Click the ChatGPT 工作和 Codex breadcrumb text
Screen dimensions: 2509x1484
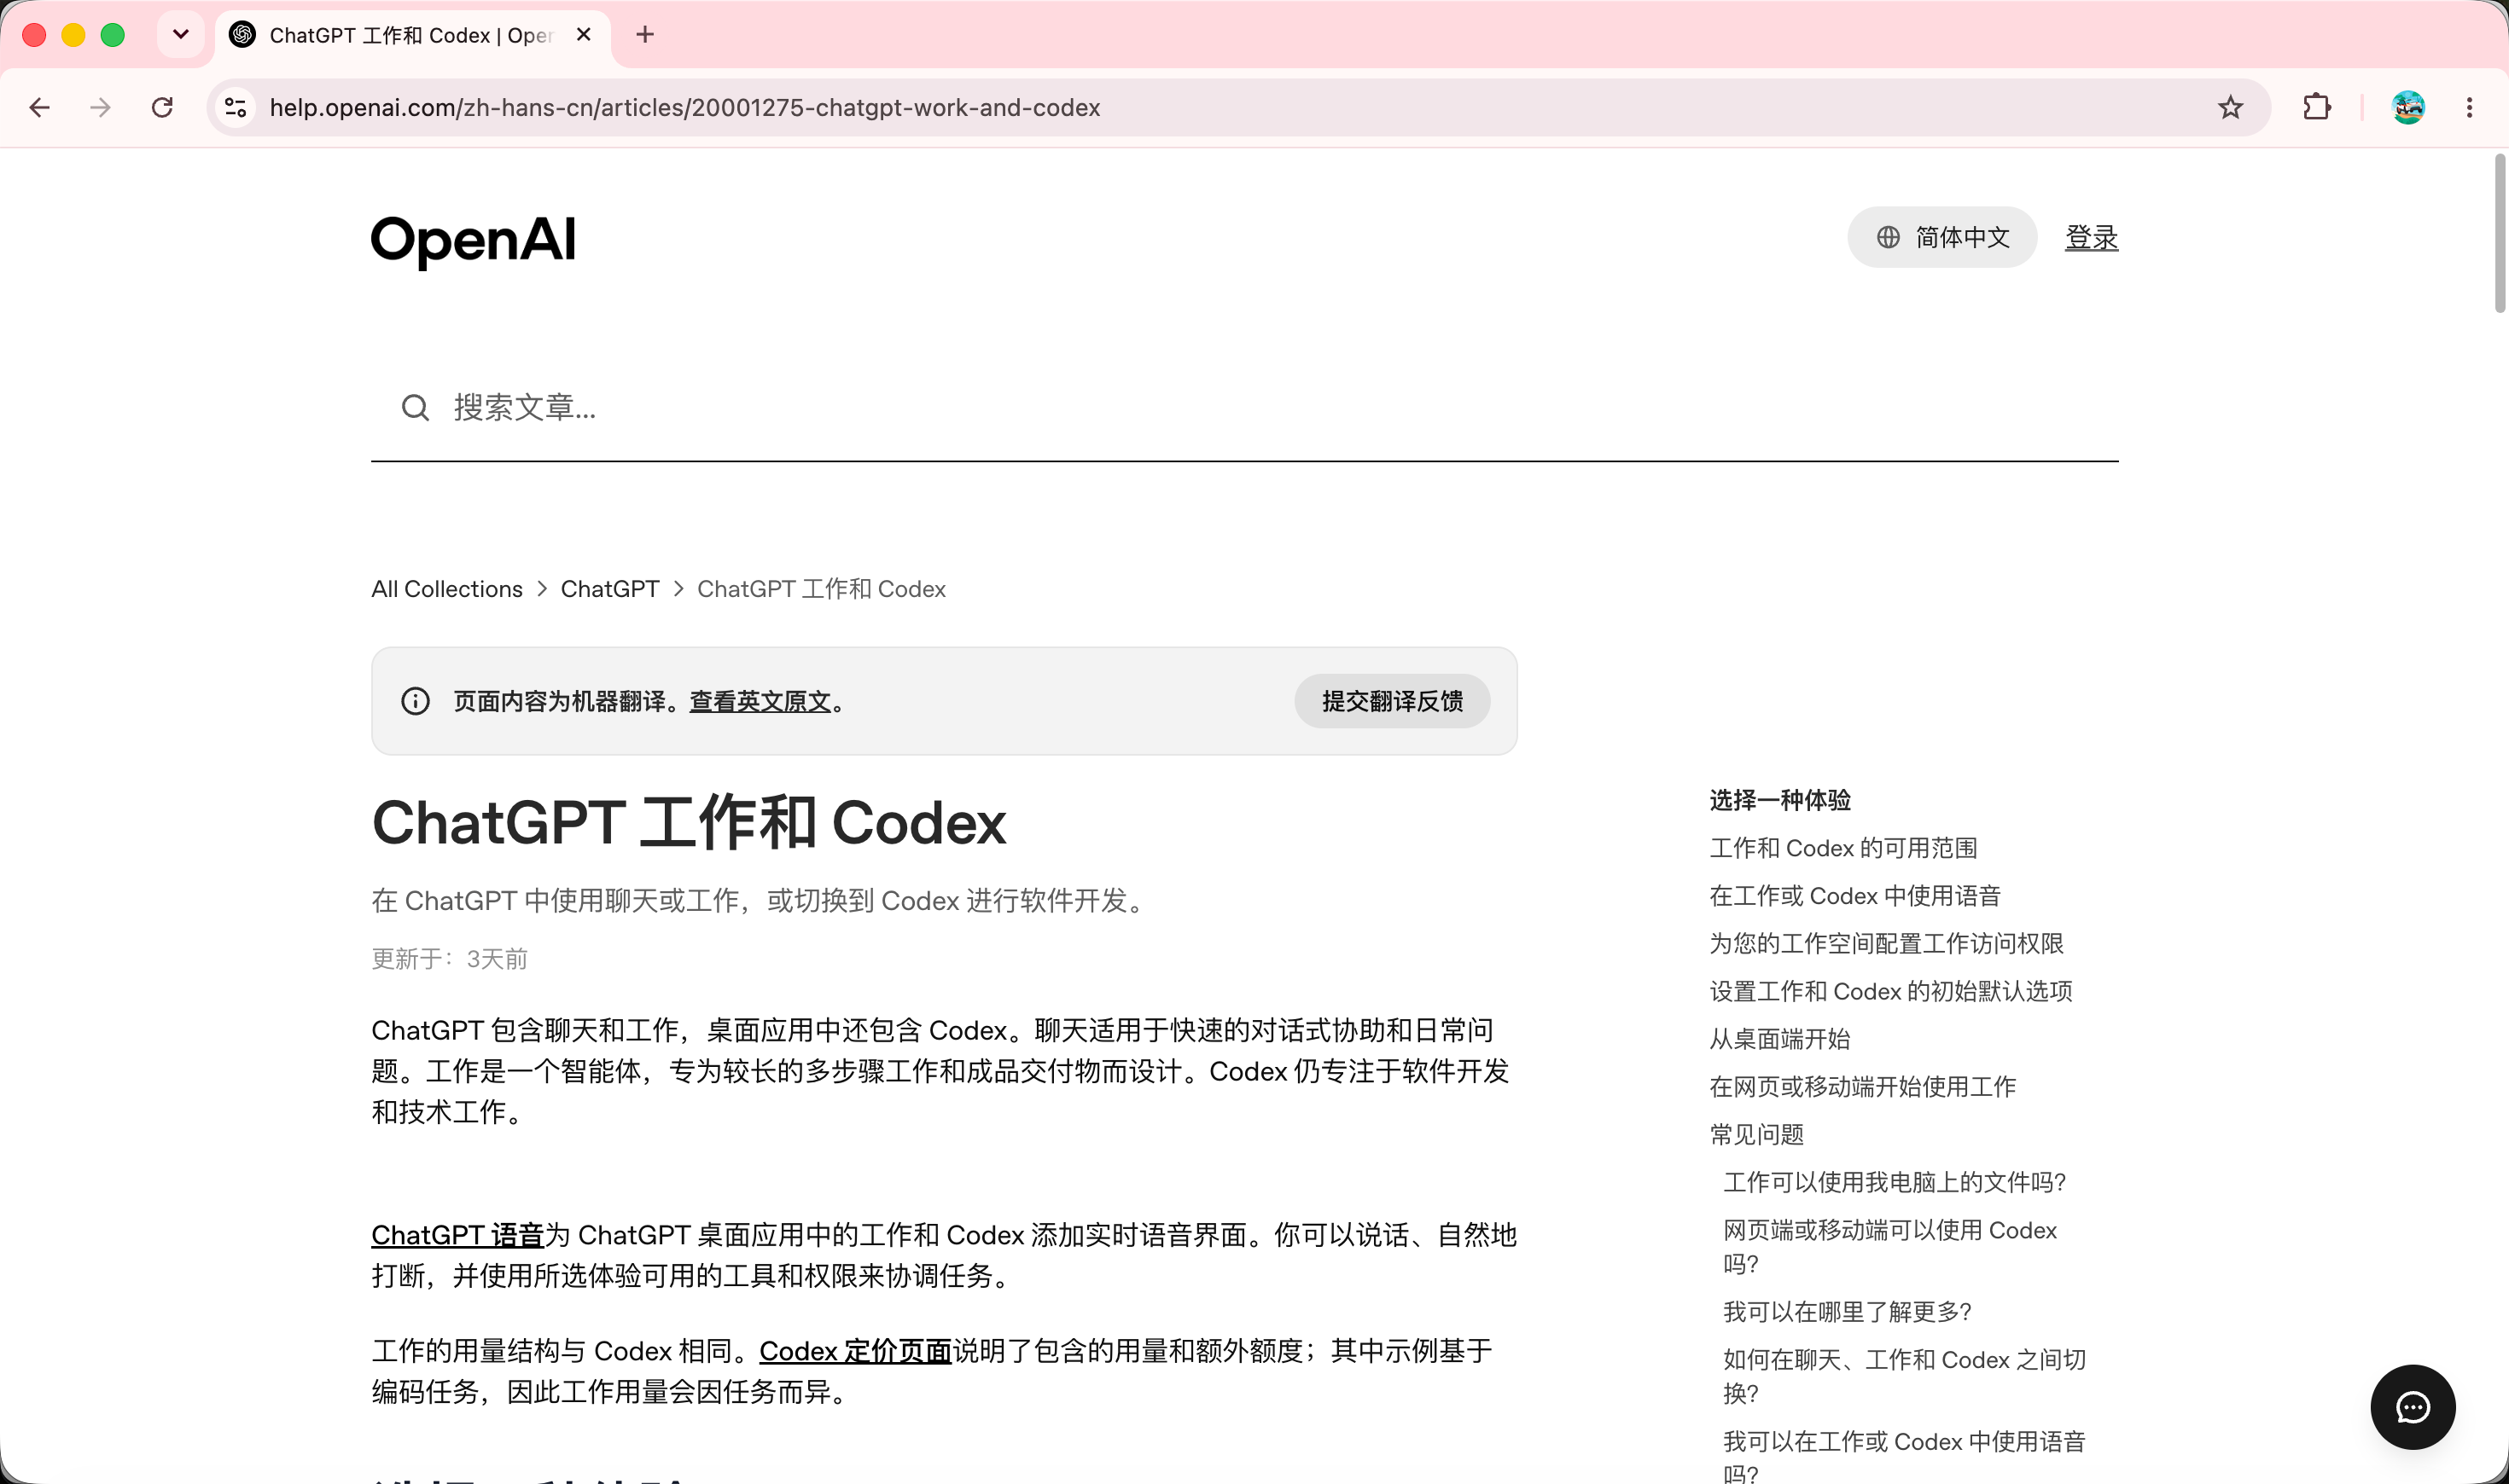[x=821, y=589]
